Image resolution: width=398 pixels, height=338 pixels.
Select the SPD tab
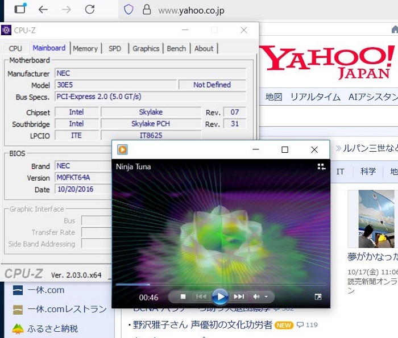115,48
